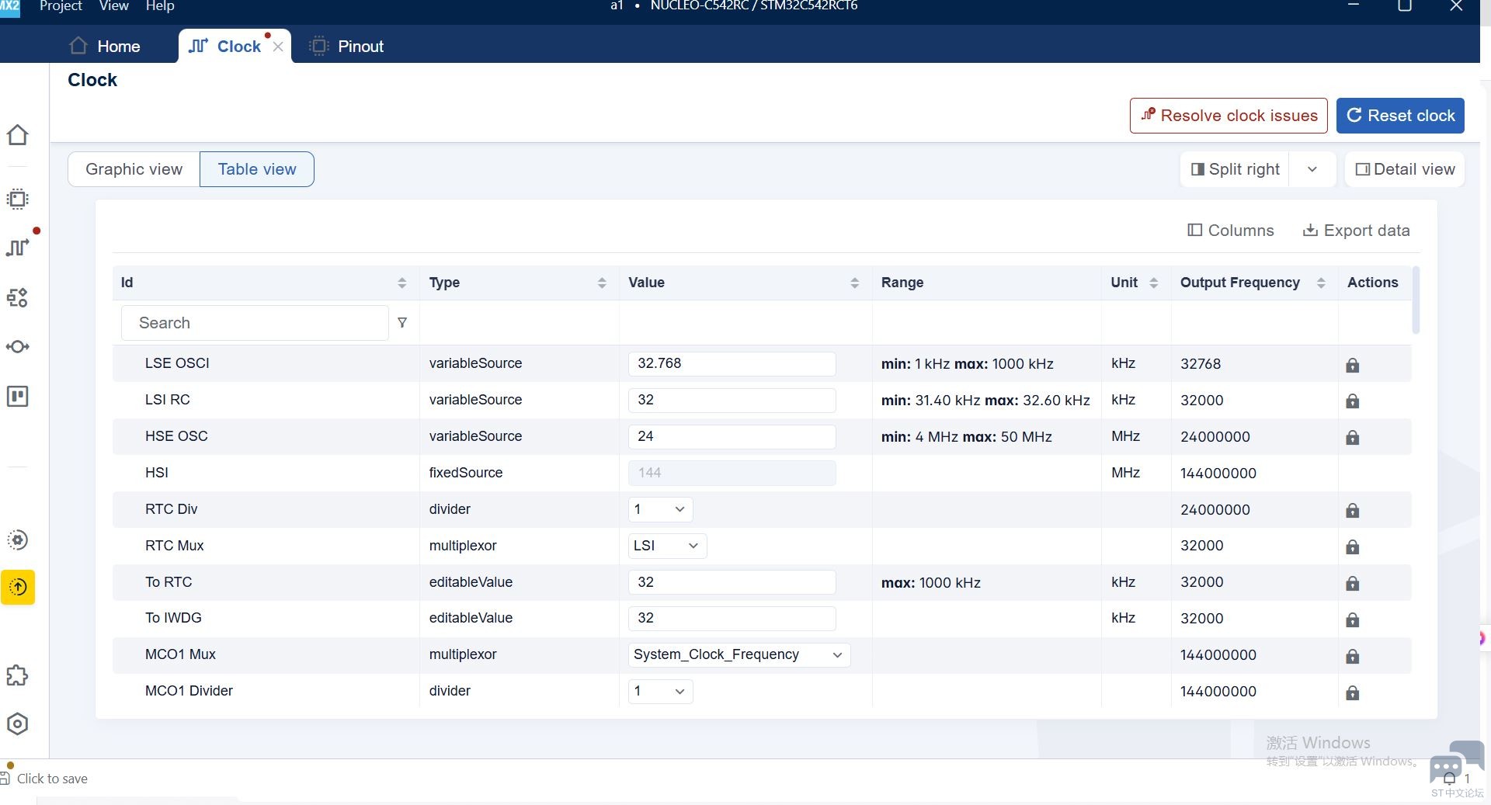Expand Split right chevron menu
Viewport: 1491px width, 805px height.
(x=1312, y=169)
